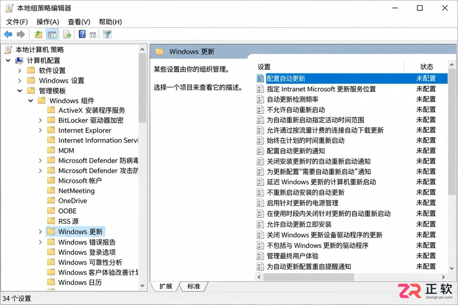This screenshot has height=305, width=458.
Task: Toggle the Show/Hide action pane icon
Action: click(x=93, y=35)
